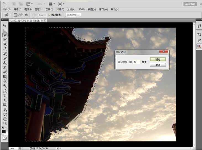Screen dimensions: 202x150
Task: Toggle the 消除锯齿 anti-alias checkbox
Action: (50, 15)
